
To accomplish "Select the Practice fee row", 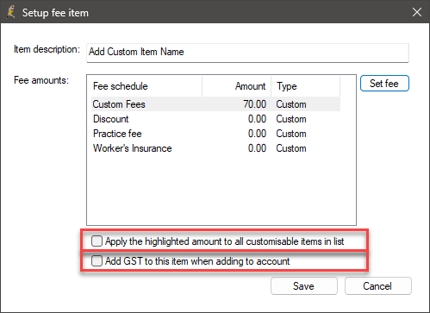I will 215,134.
